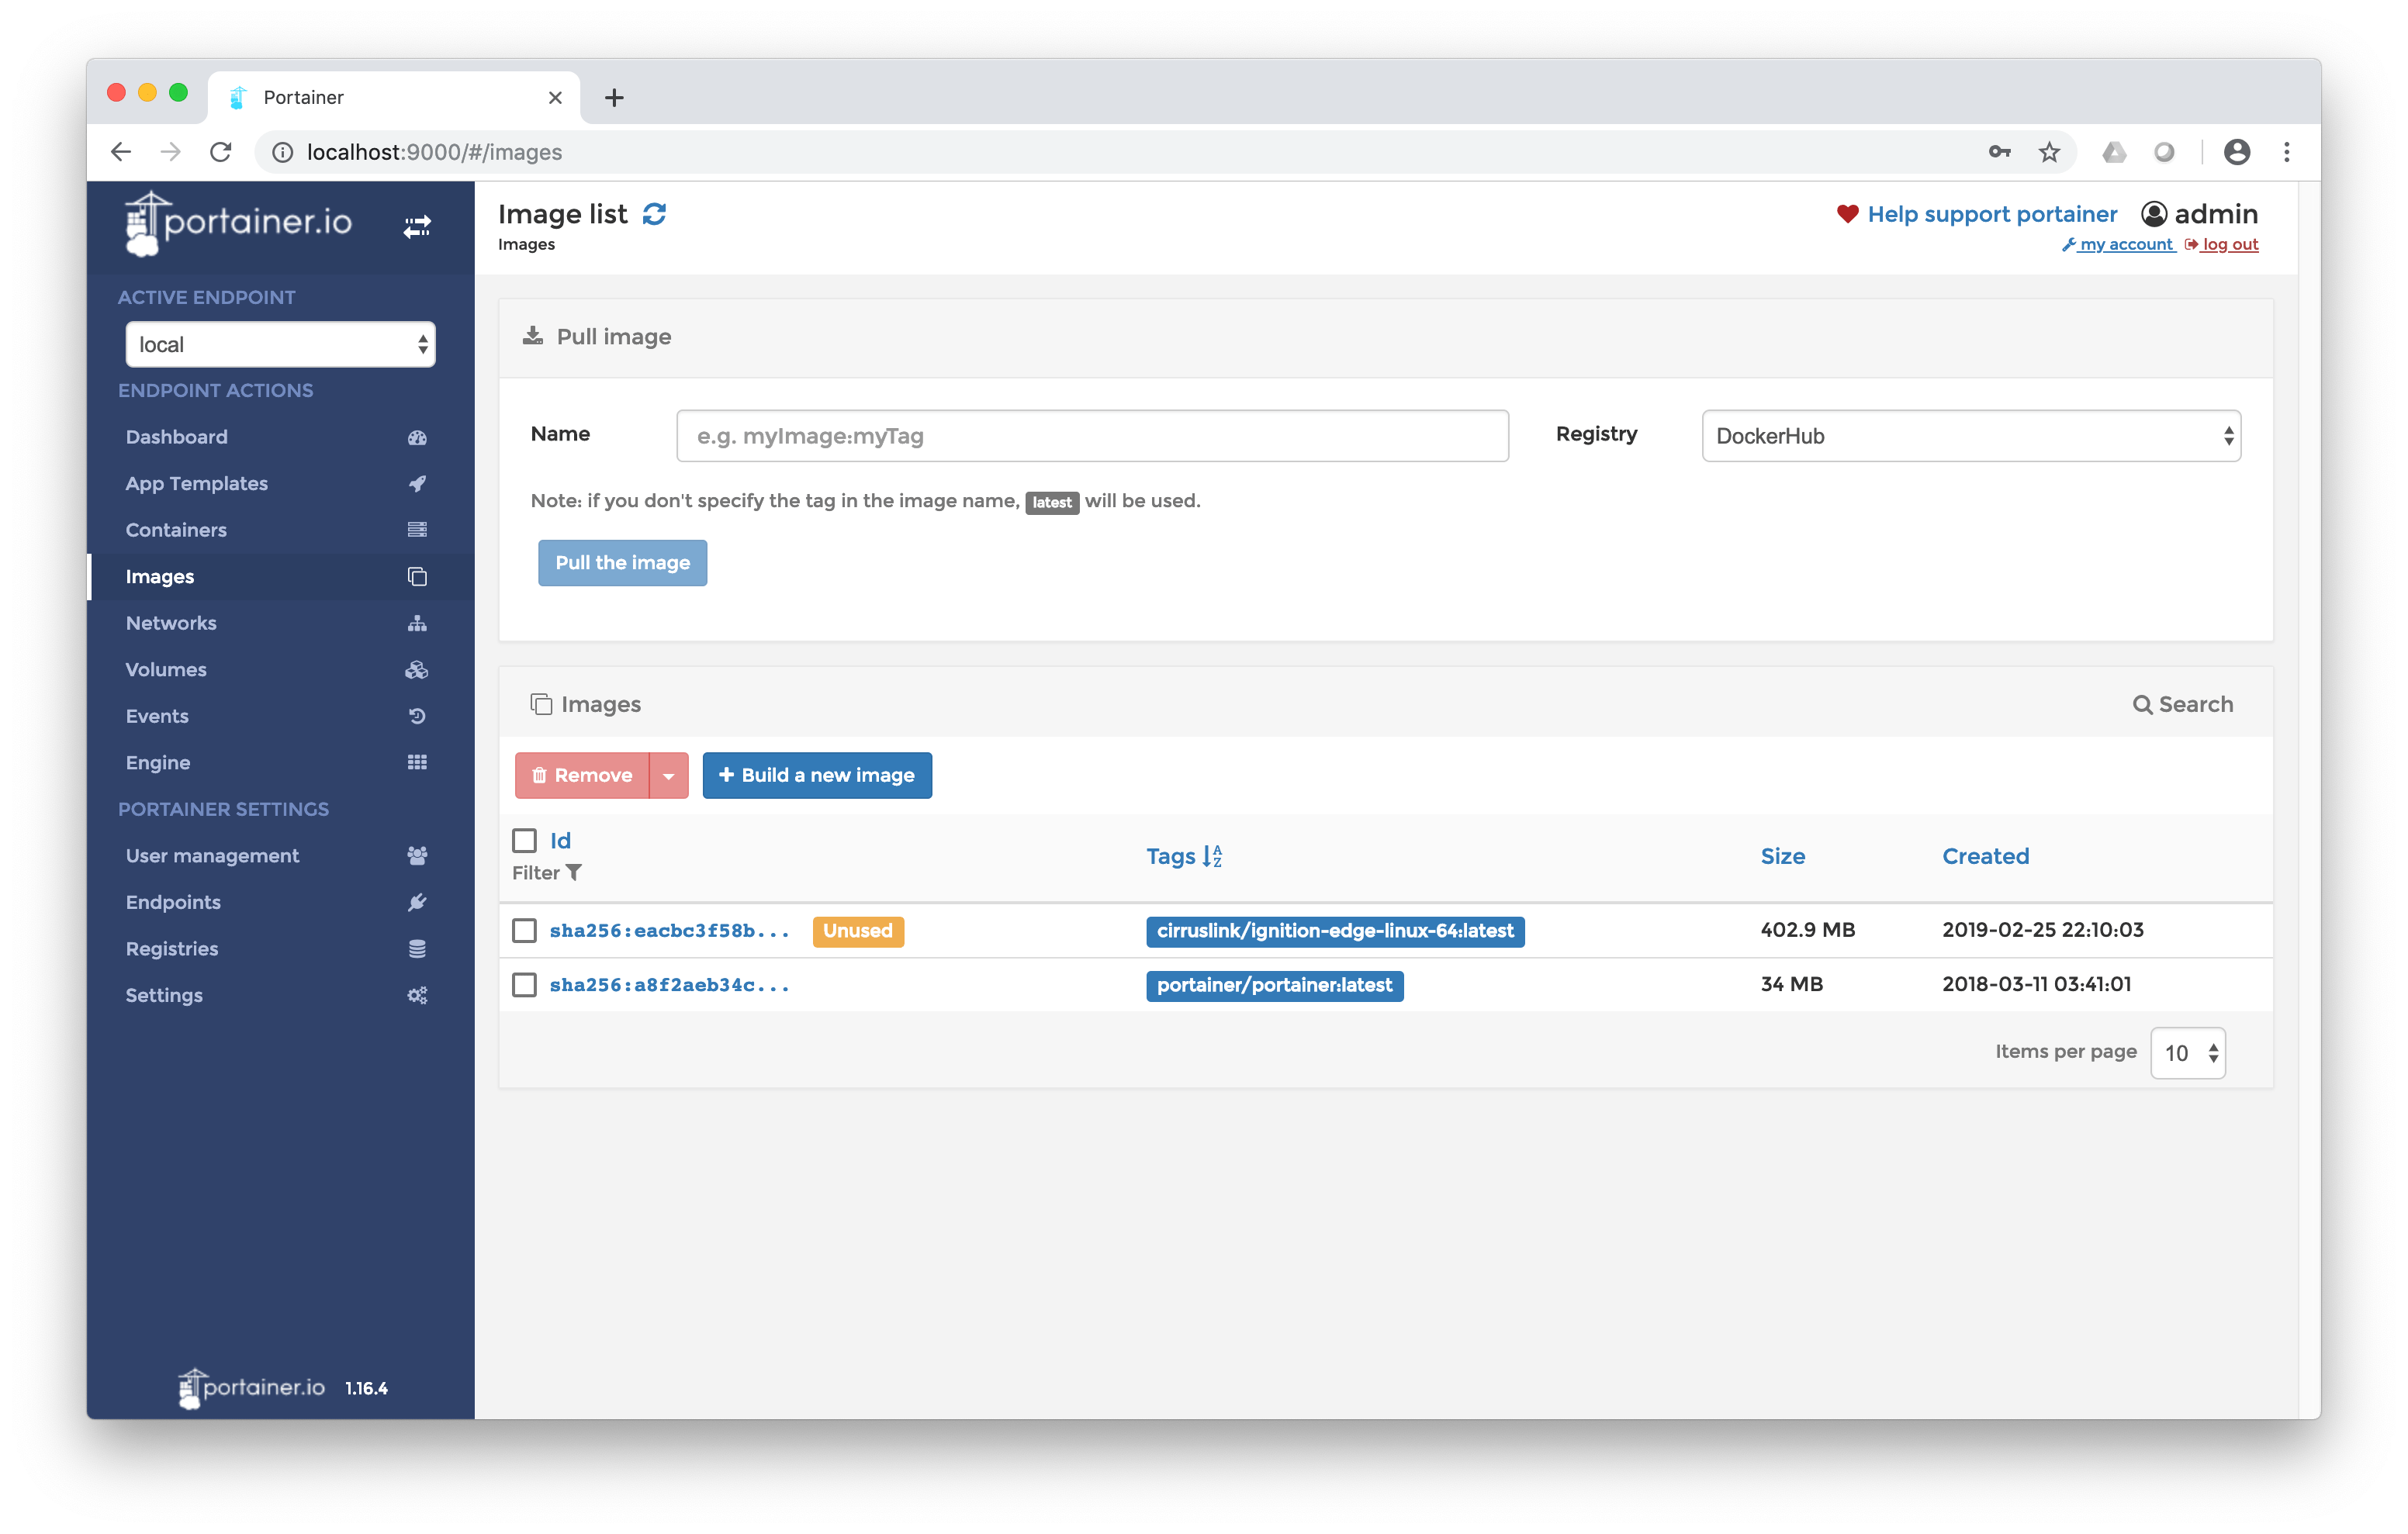2408x1534 pixels.
Task: Expand the DockerHub registry dropdown
Action: coord(1970,436)
